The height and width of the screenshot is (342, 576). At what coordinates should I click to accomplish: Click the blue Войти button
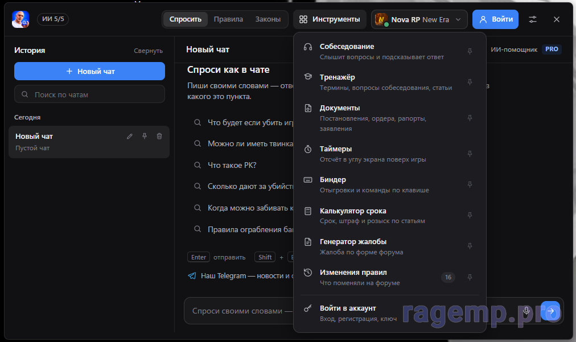tap(495, 19)
